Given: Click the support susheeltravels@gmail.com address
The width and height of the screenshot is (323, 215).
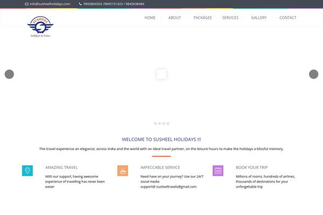Looking at the screenshot, I should (168, 187).
